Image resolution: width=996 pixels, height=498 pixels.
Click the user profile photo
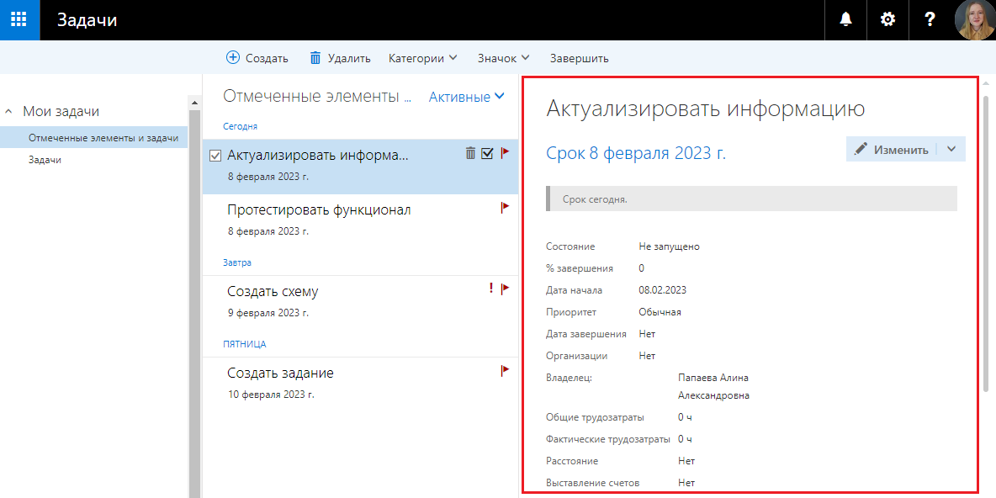pyautogui.click(x=975, y=20)
